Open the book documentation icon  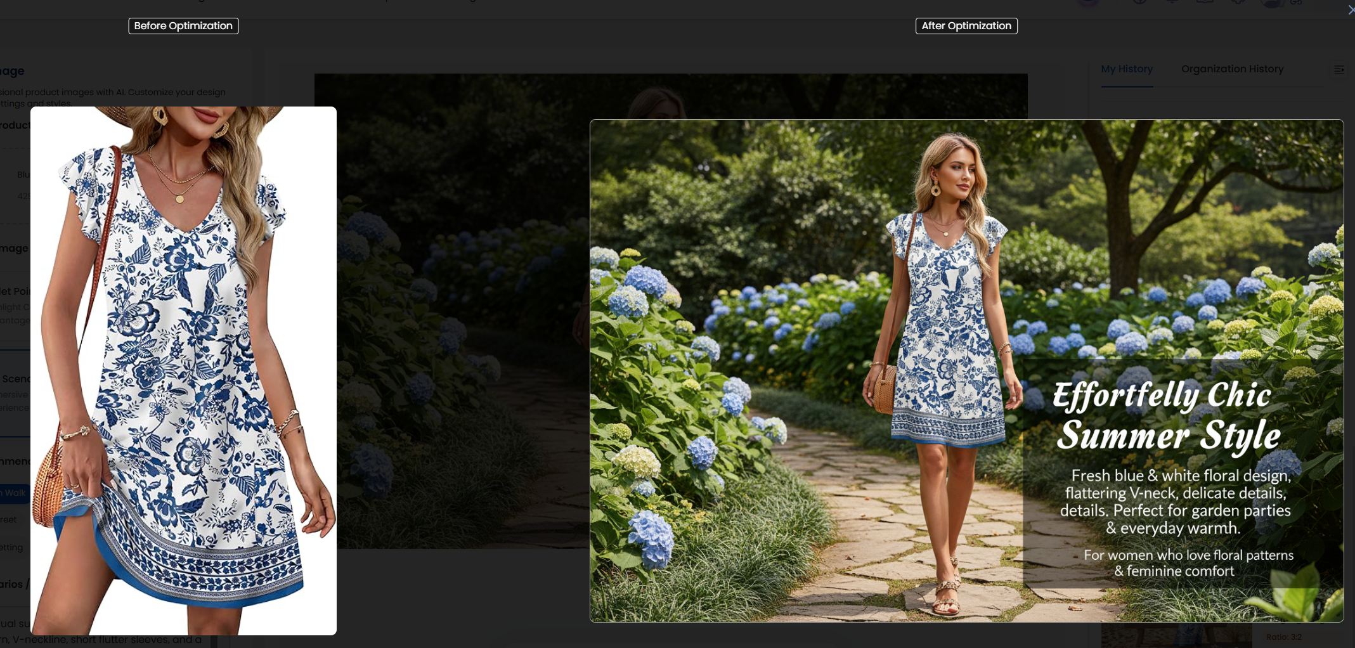tap(1205, 2)
